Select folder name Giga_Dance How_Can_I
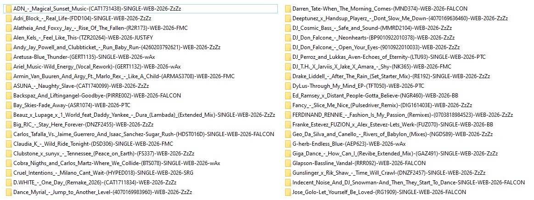534x200 pixels. click(395, 154)
